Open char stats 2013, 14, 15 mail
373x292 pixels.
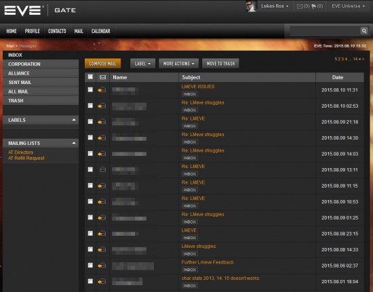220,278
